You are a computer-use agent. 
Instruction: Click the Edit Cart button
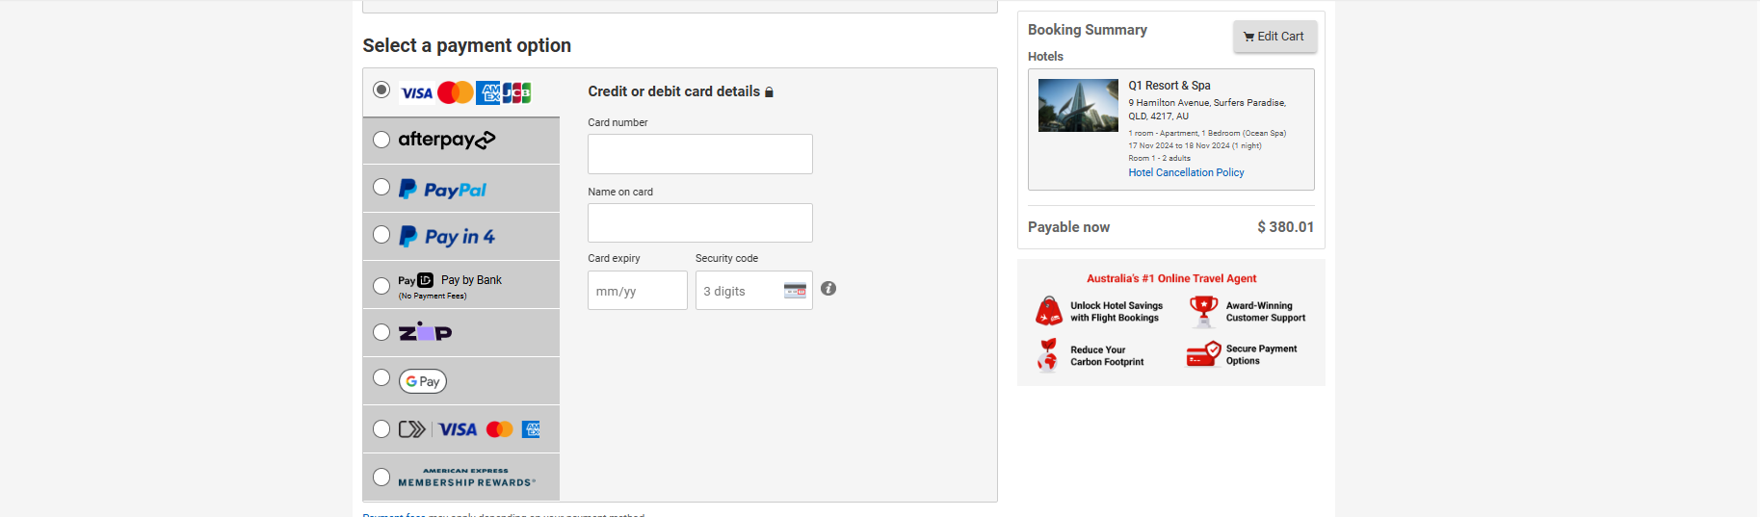(1274, 37)
